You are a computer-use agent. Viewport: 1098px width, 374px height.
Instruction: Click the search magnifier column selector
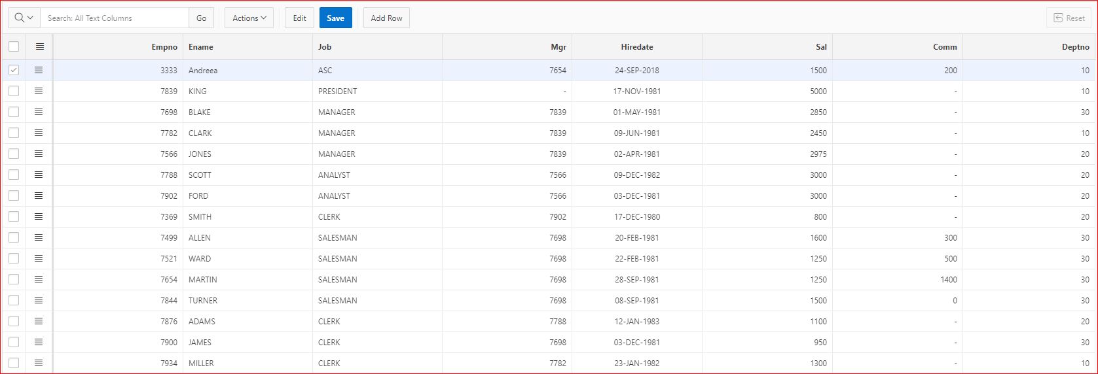(x=24, y=18)
